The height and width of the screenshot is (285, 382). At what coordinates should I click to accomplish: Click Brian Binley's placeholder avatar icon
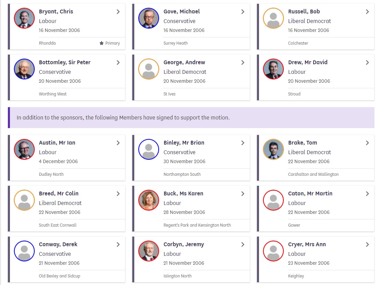pos(149,149)
